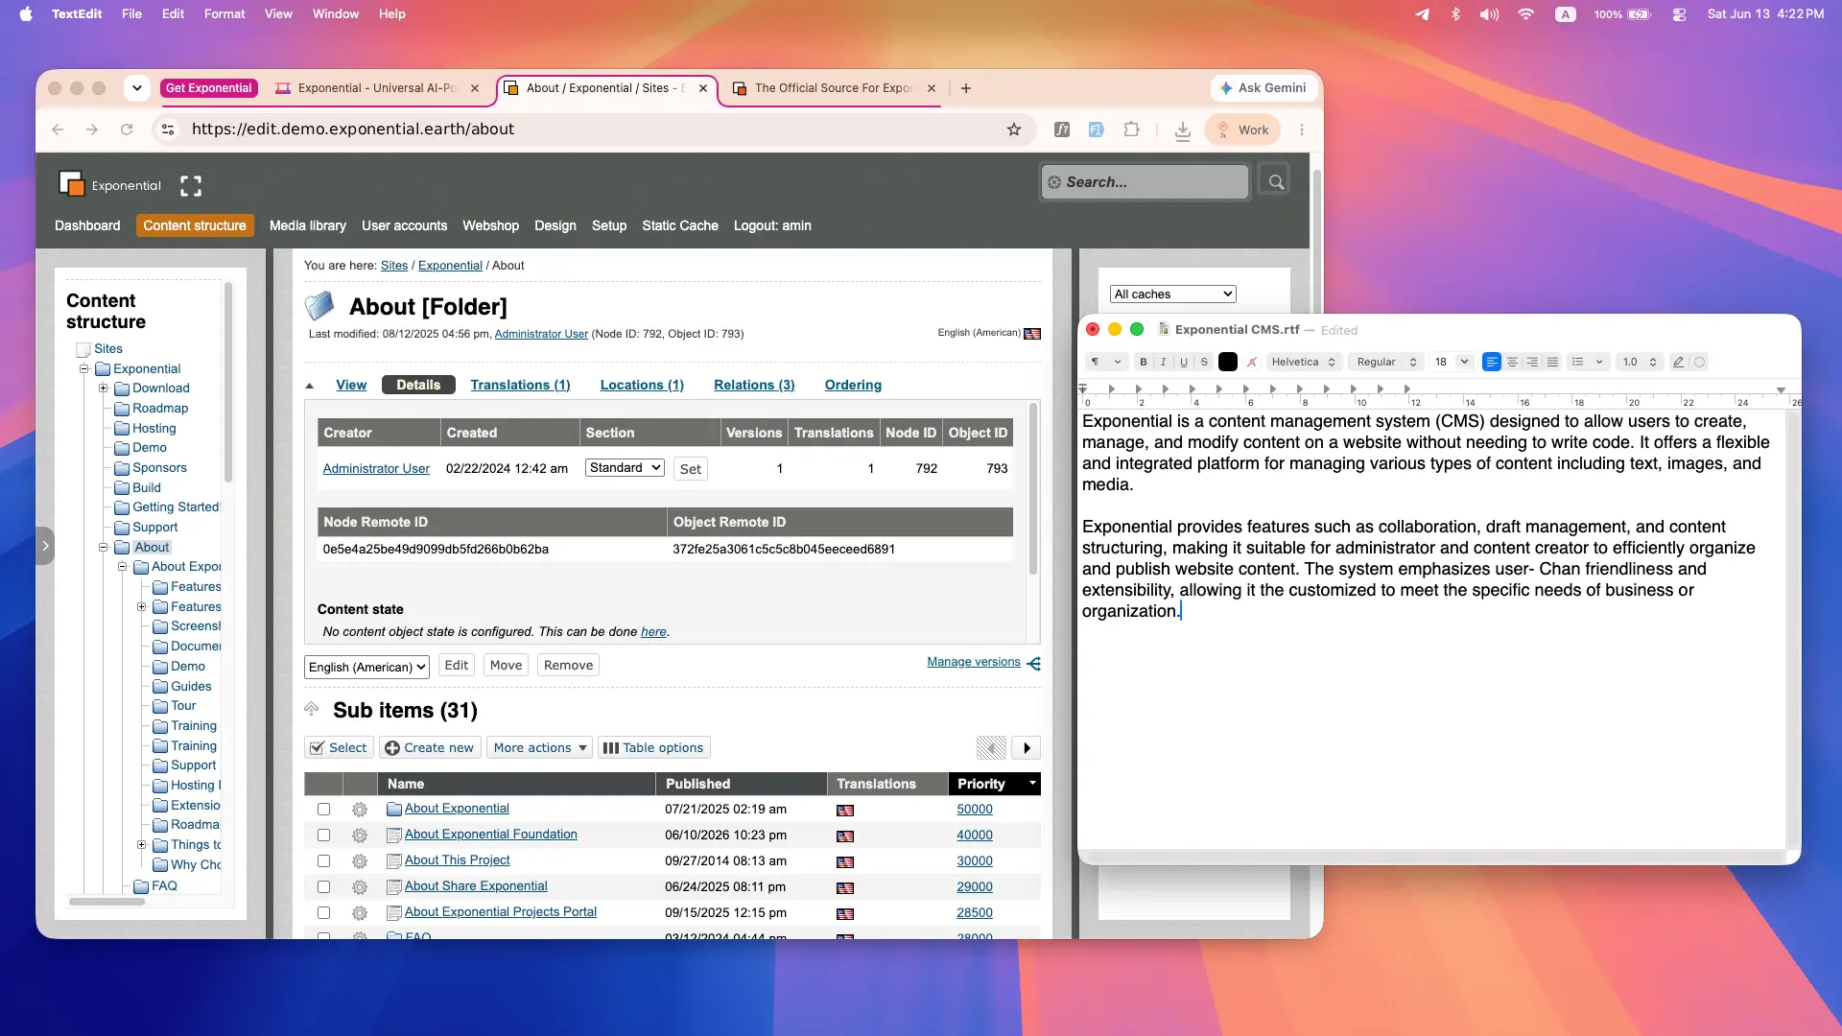Toggle bold formatting in TextEdit toolbar
The height and width of the screenshot is (1036, 1842).
1143,362
